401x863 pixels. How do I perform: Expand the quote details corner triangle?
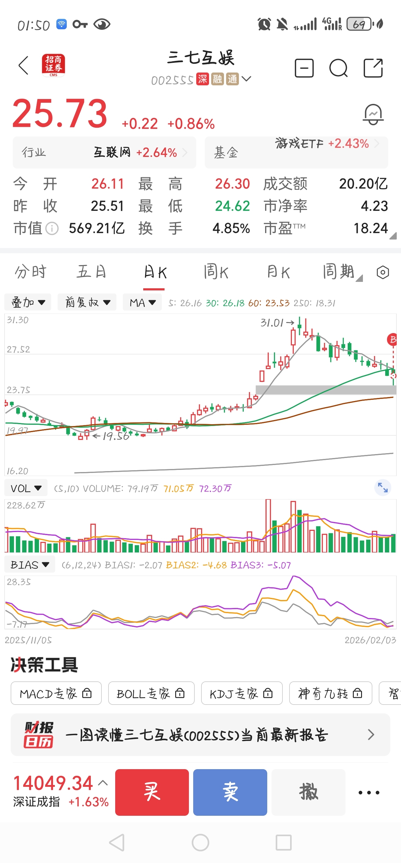[x=393, y=236]
